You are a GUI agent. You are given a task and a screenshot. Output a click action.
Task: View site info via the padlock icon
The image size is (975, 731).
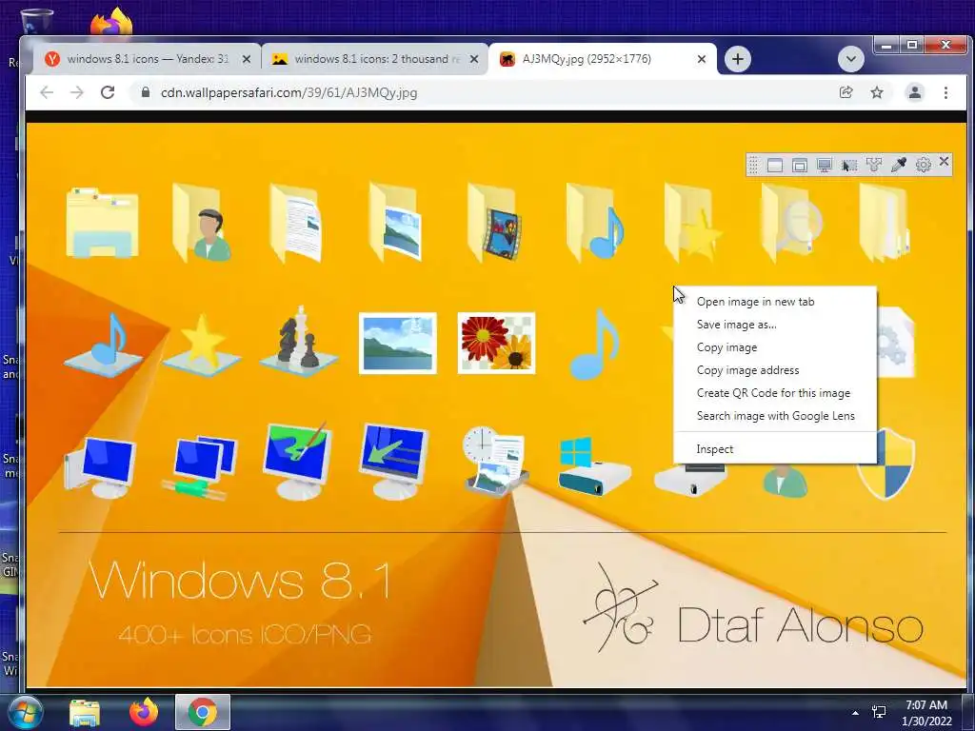(x=146, y=92)
